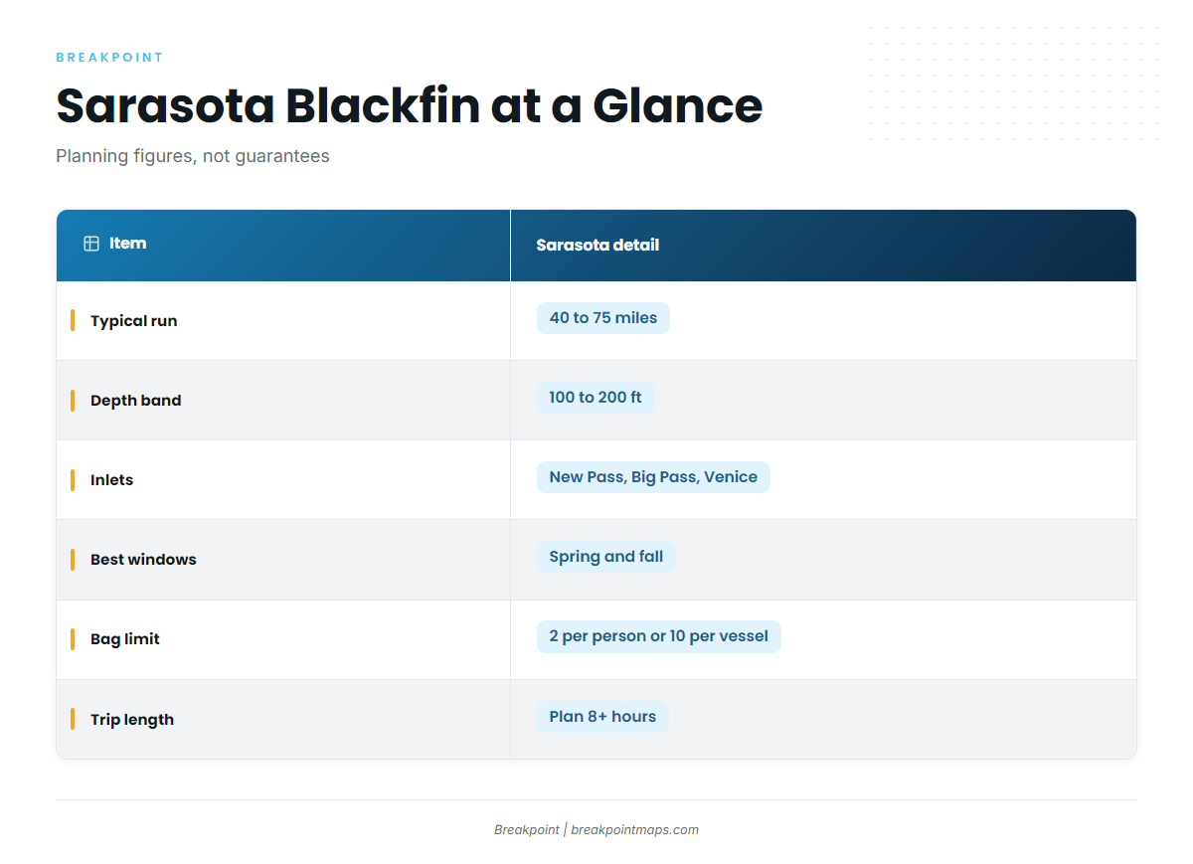The width and height of the screenshot is (1193, 864).
Task: Click the Inlets row label
Action: (x=111, y=480)
